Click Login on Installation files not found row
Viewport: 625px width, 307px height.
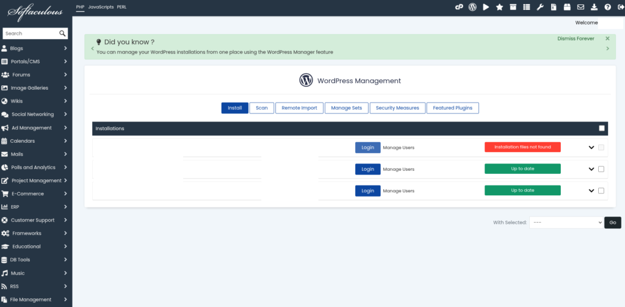(x=368, y=148)
